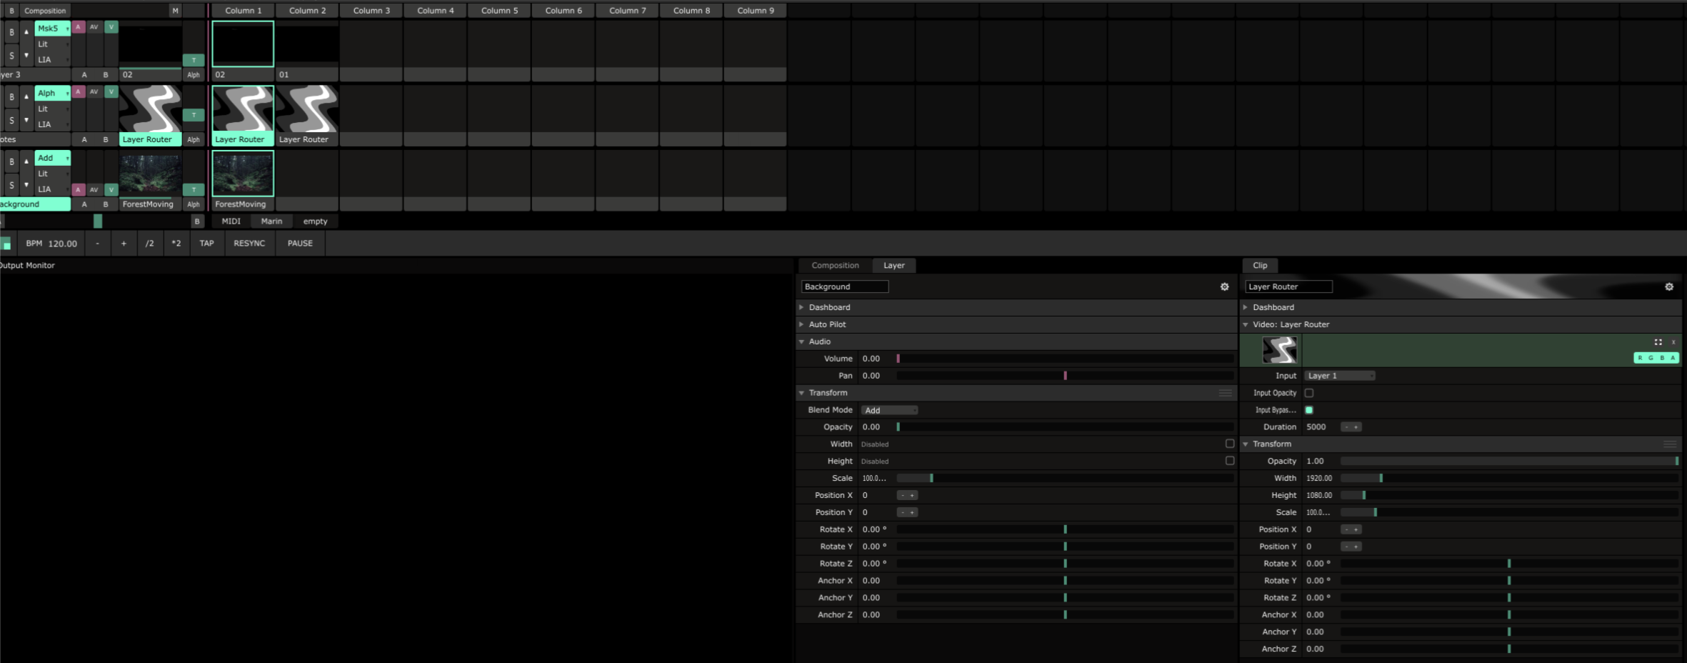1687x663 pixels.
Task: Open the Clip panel settings gear
Action: click(1668, 286)
